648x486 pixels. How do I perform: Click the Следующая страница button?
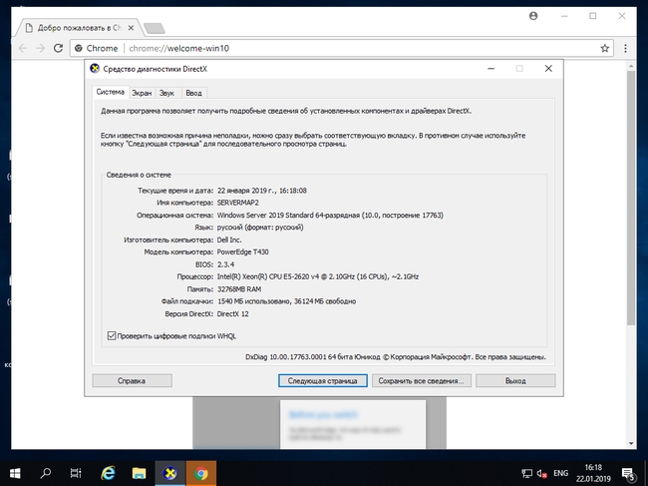point(322,380)
